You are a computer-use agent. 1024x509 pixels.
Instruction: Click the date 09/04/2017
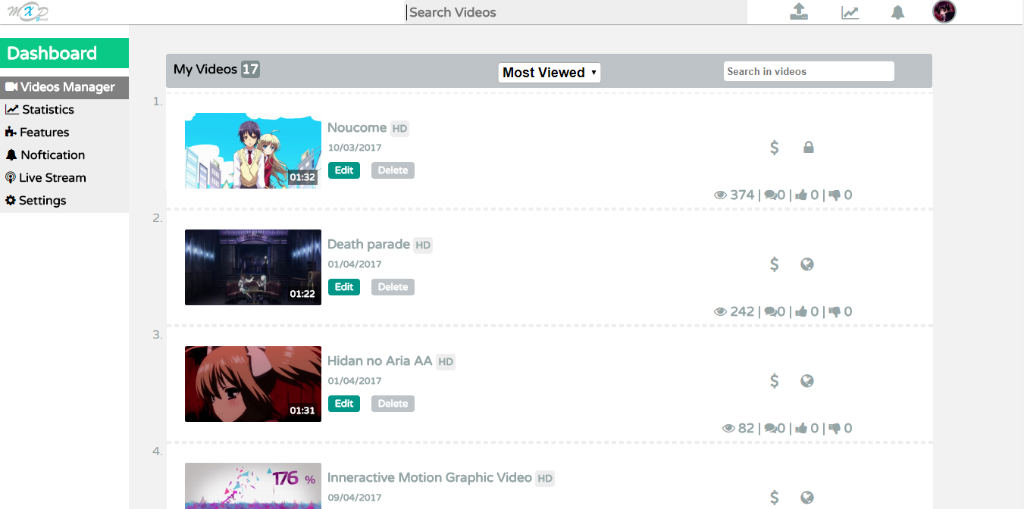[x=355, y=498]
